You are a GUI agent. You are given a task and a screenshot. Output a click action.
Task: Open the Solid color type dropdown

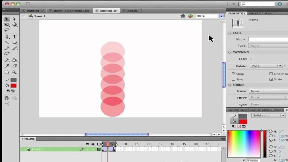[268, 116]
